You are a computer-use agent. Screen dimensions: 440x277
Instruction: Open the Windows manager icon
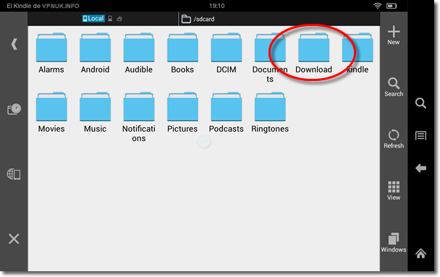(394, 242)
